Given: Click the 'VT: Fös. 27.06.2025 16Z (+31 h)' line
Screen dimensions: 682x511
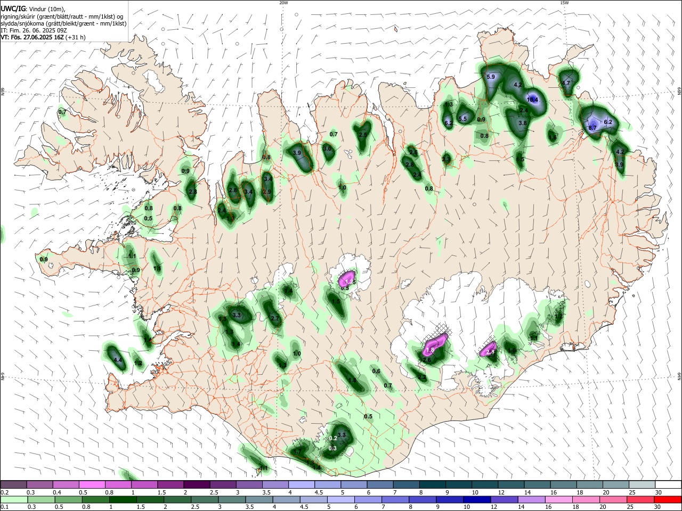Looking at the screenshot, I should tap(43, 37).
